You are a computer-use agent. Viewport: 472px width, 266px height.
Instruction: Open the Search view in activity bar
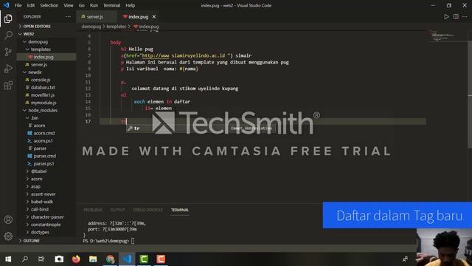tap(8, 35)
